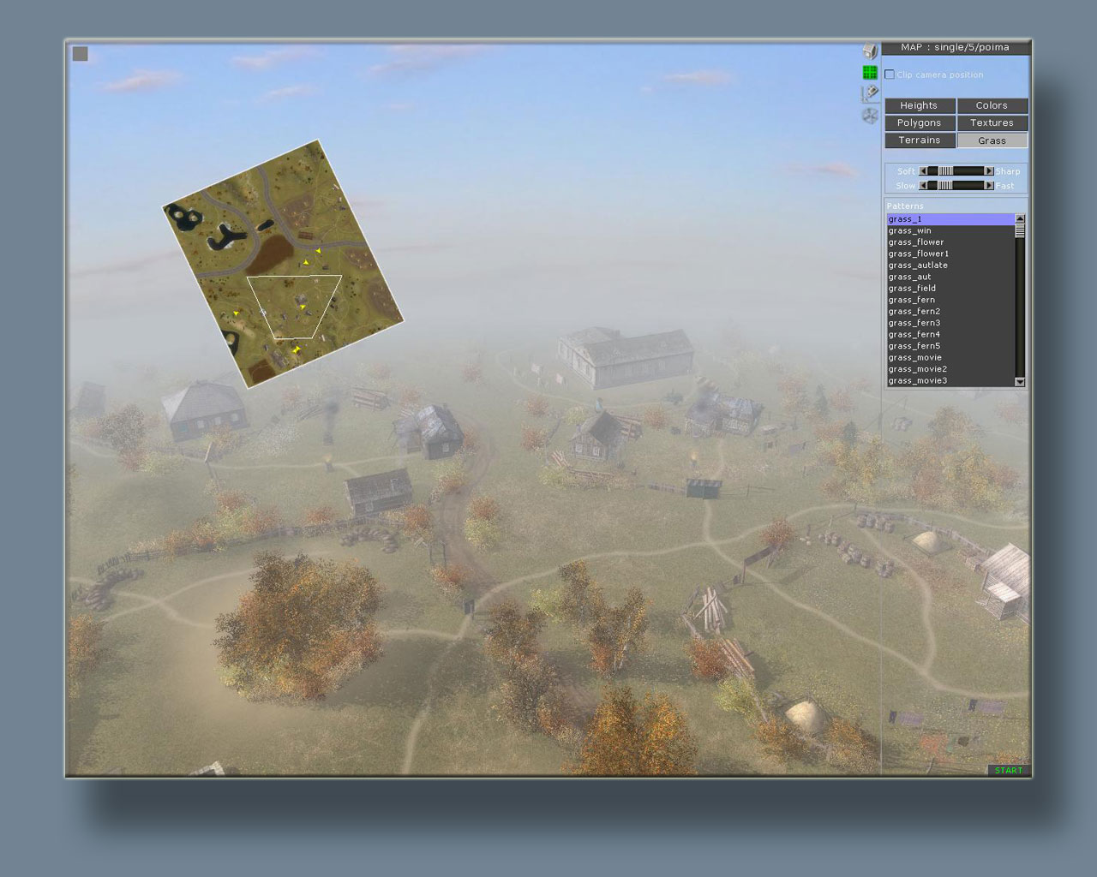Select the grass_fern pattern
This screenshot has height=877, width=1097.
pos(950,300)
